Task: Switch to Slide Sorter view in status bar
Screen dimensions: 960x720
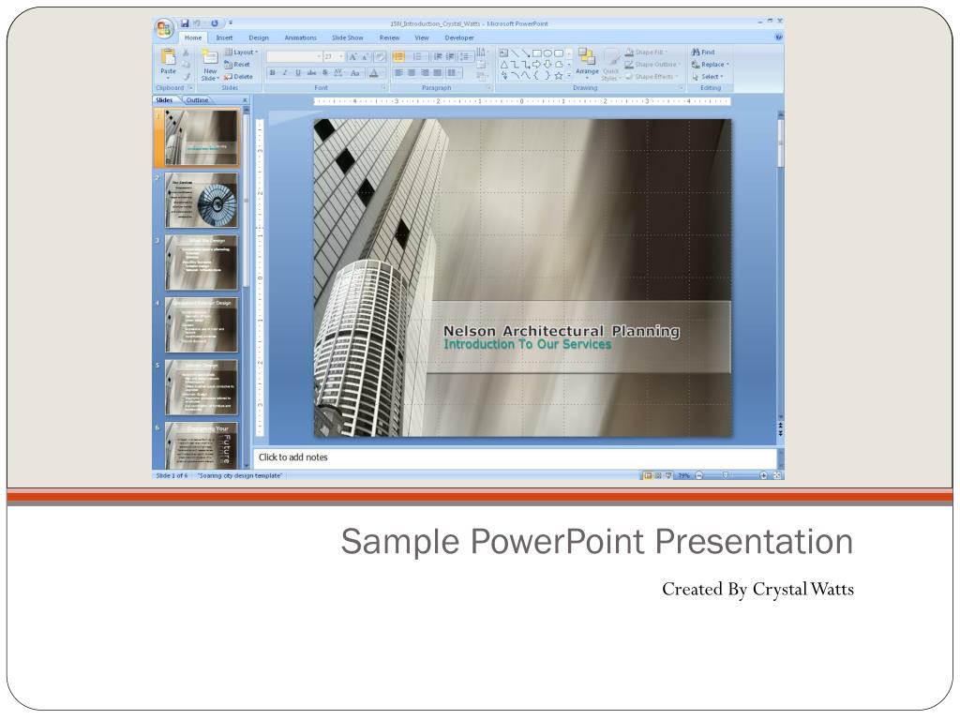Action: (x=657, y=475)
